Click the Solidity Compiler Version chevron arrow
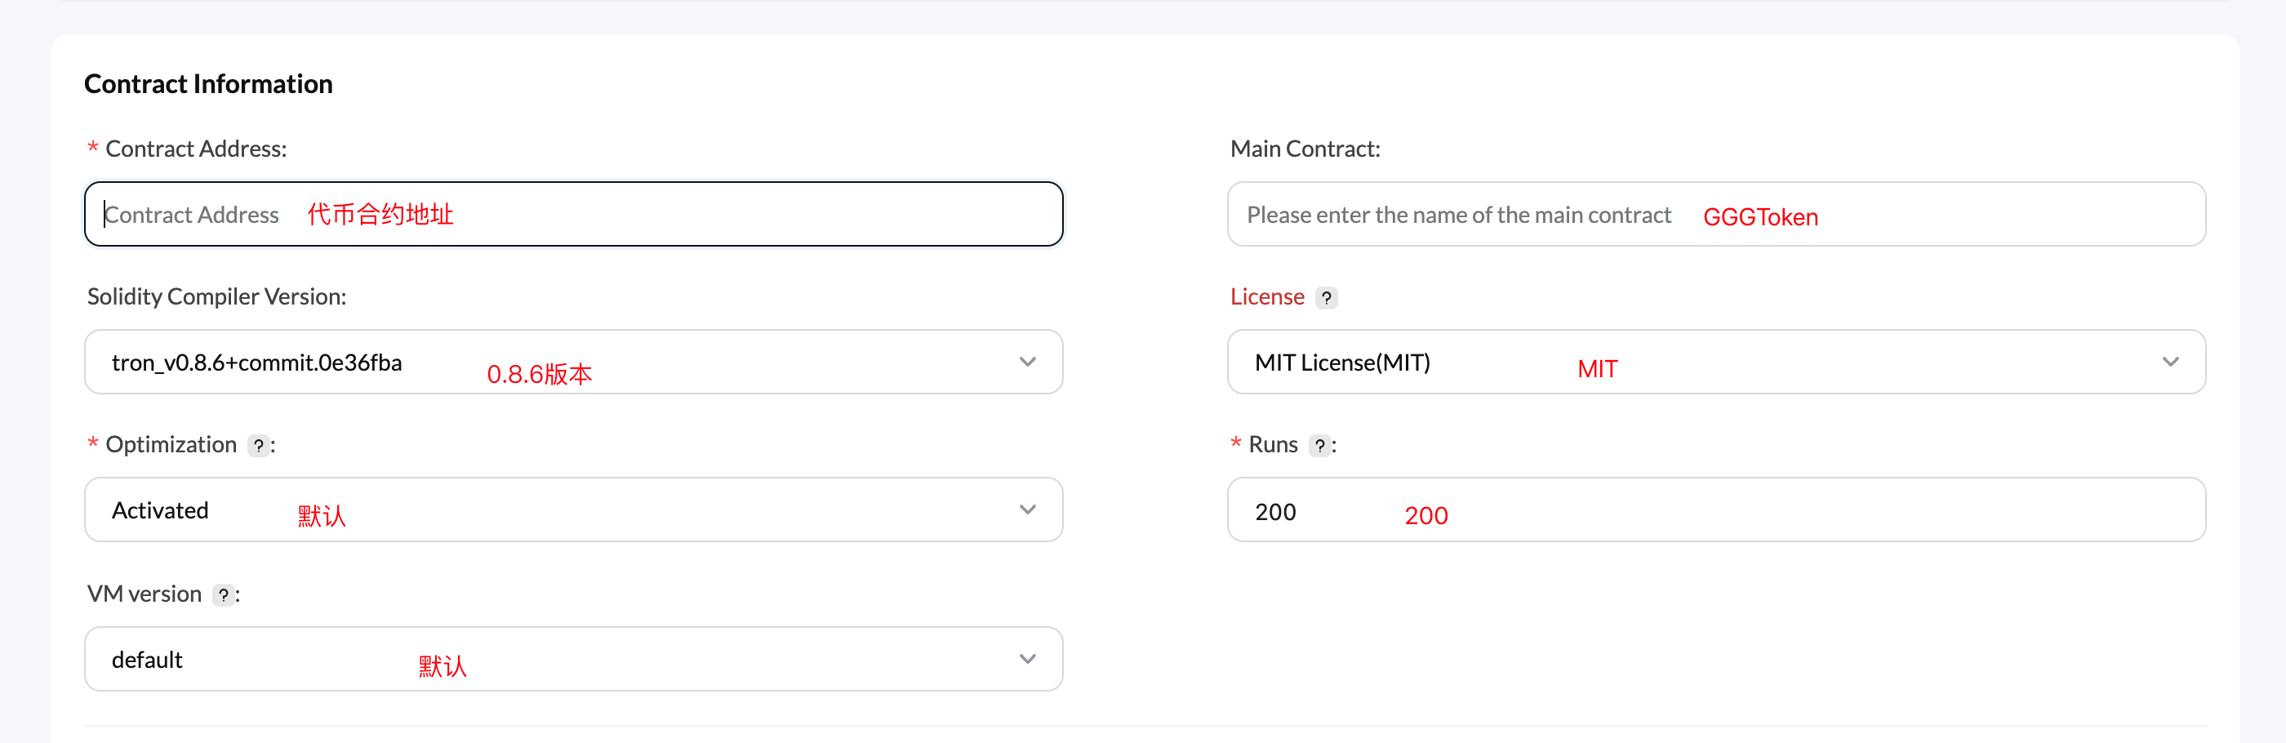 (x=1028, y=363)
